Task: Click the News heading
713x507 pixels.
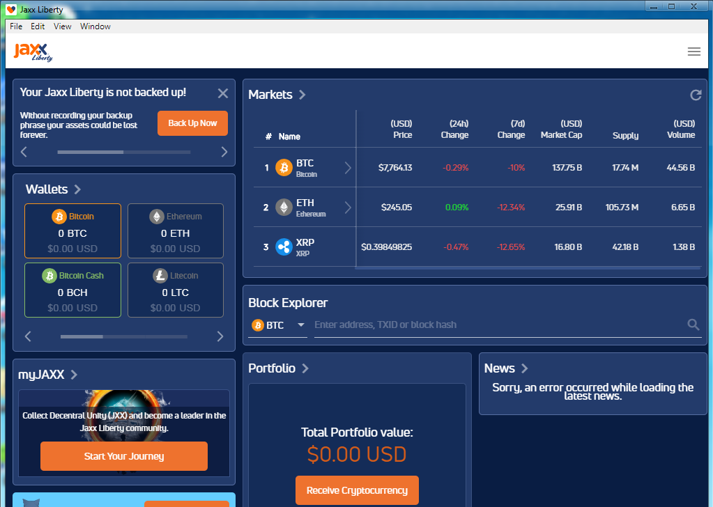Action: pyautogui.click(x=499, y=368)
